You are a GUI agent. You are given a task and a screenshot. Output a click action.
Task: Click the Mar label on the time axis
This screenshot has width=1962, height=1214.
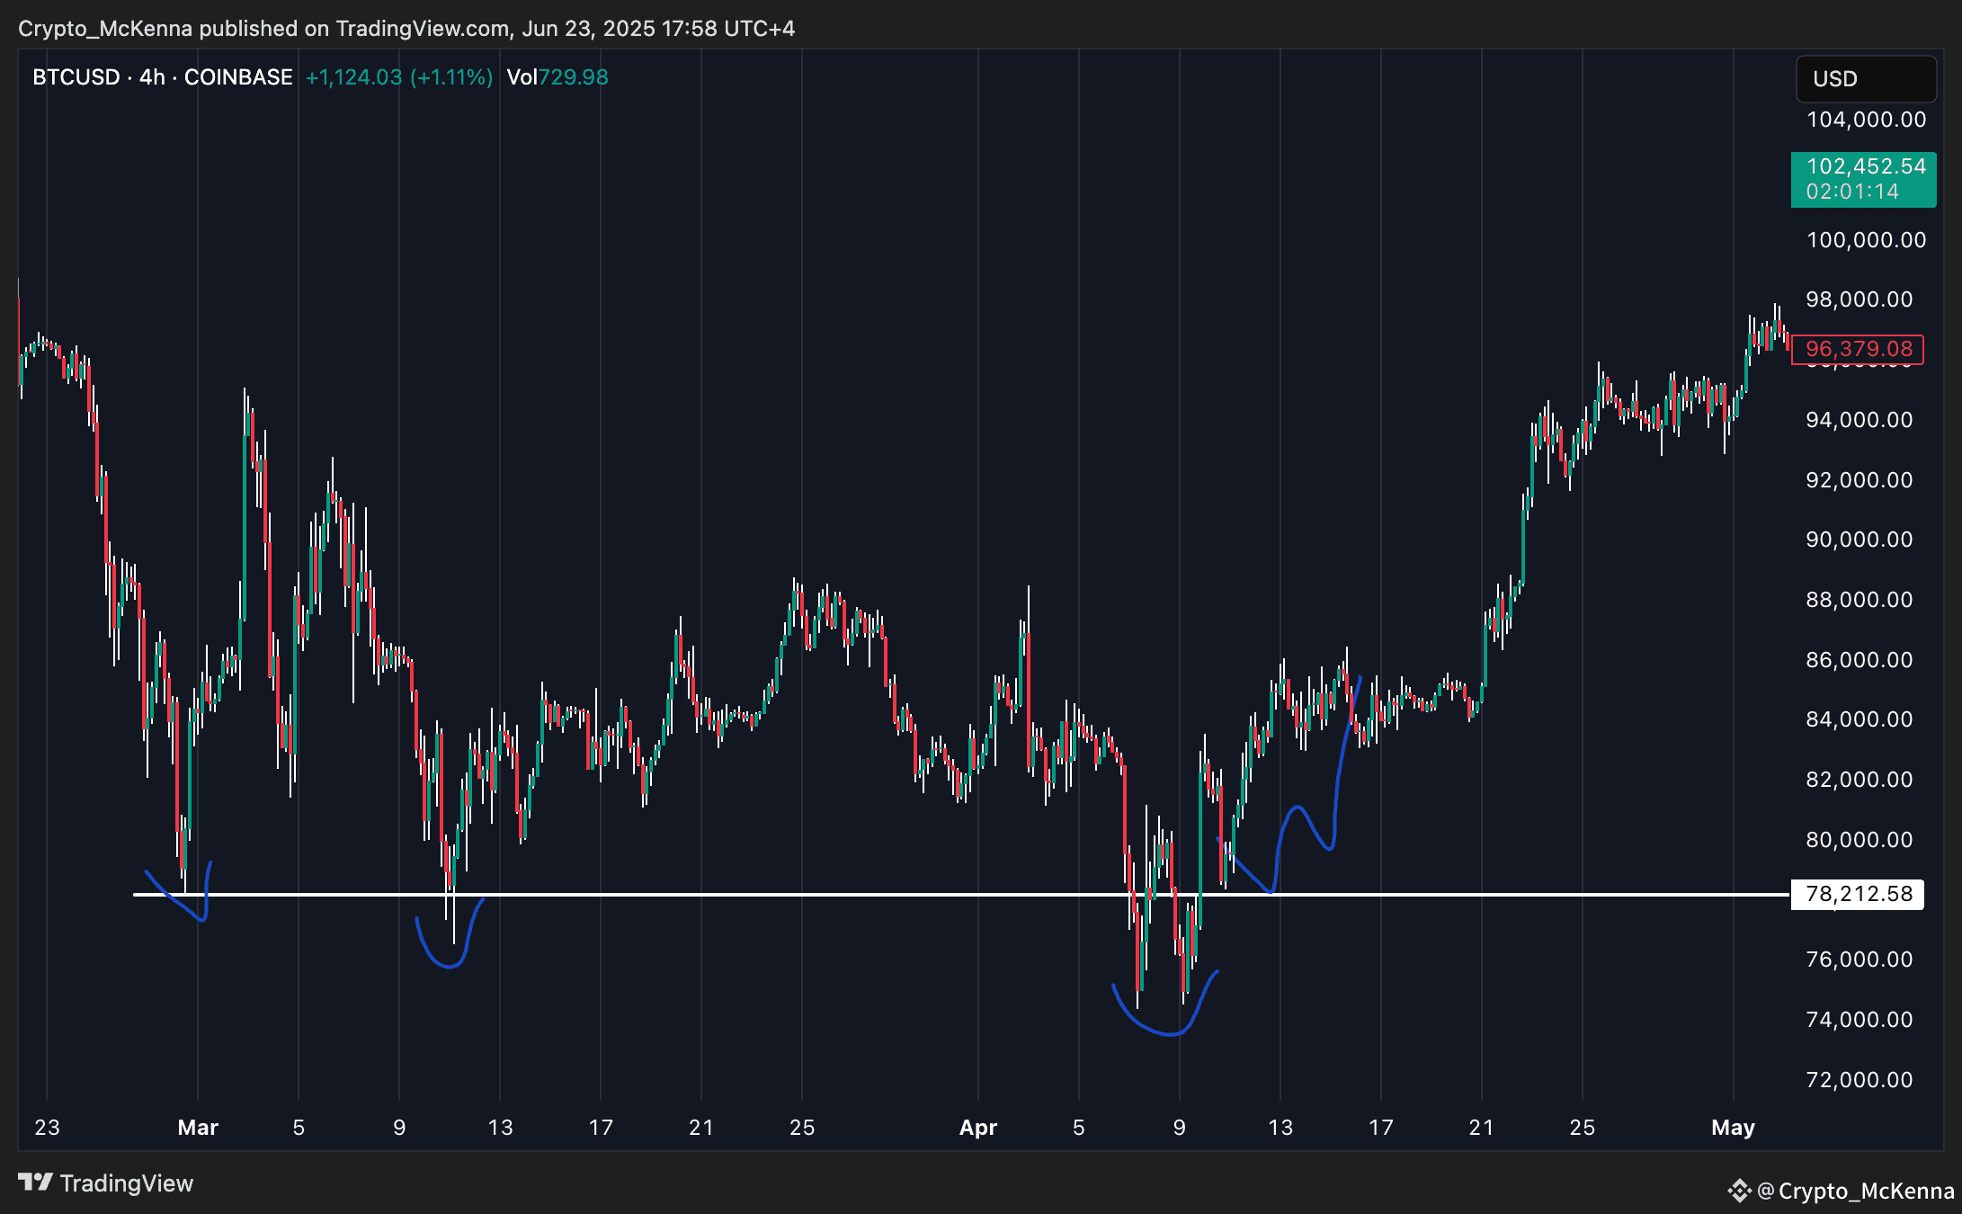click(x=198, y=1128)
